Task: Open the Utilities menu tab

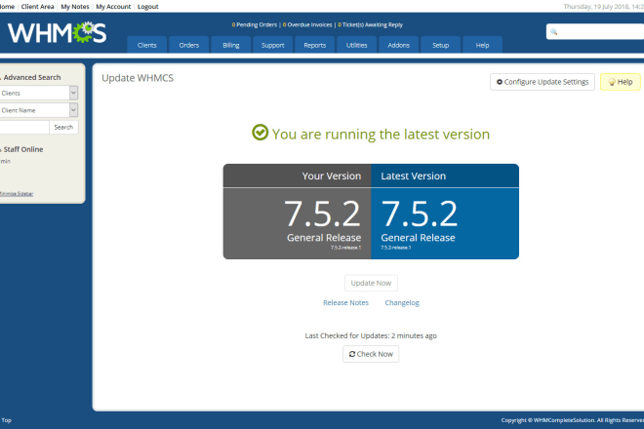Action: point(356,45)
